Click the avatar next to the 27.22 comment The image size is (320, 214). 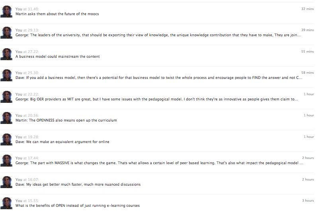[x=6, y=54]
